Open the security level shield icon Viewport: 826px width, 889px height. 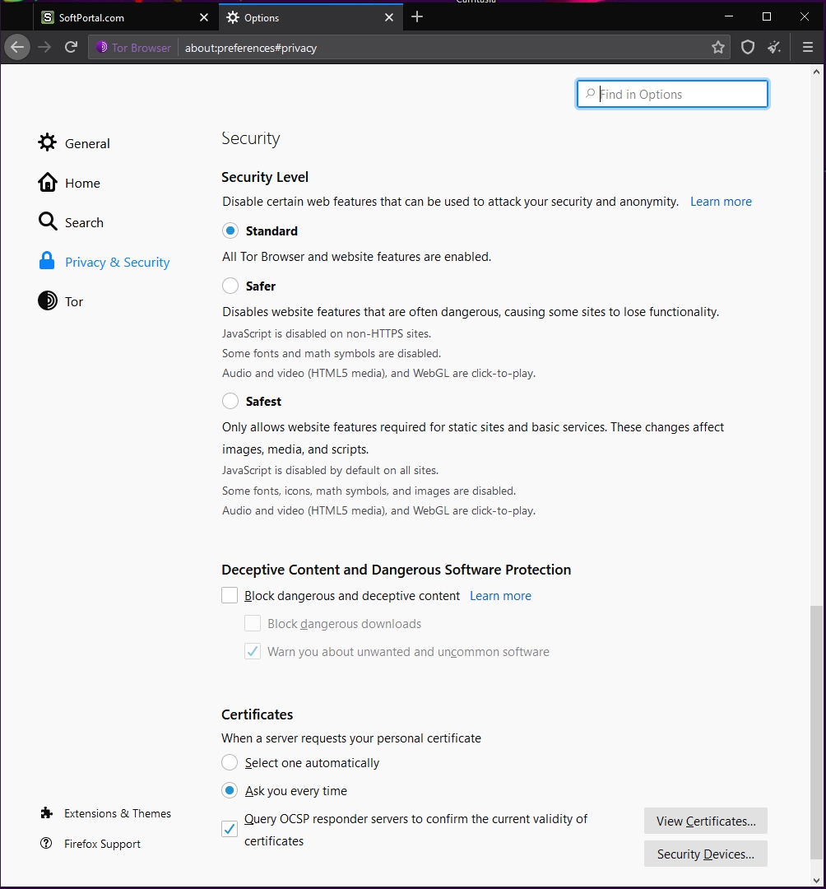[748, 48]
